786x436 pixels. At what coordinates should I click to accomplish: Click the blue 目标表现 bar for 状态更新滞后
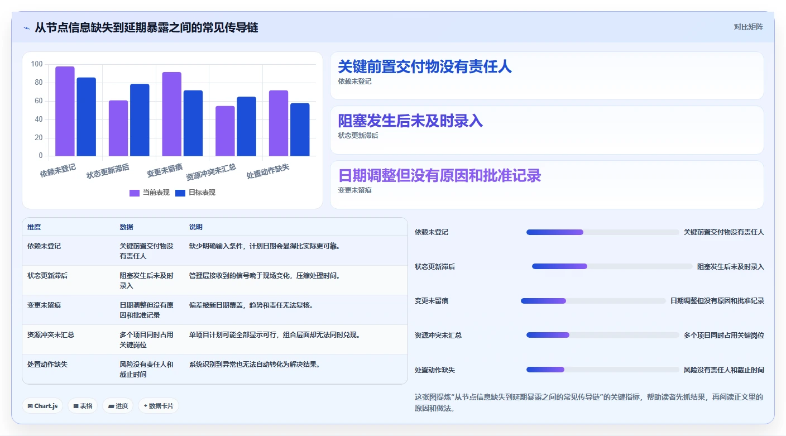coord(140,120)
